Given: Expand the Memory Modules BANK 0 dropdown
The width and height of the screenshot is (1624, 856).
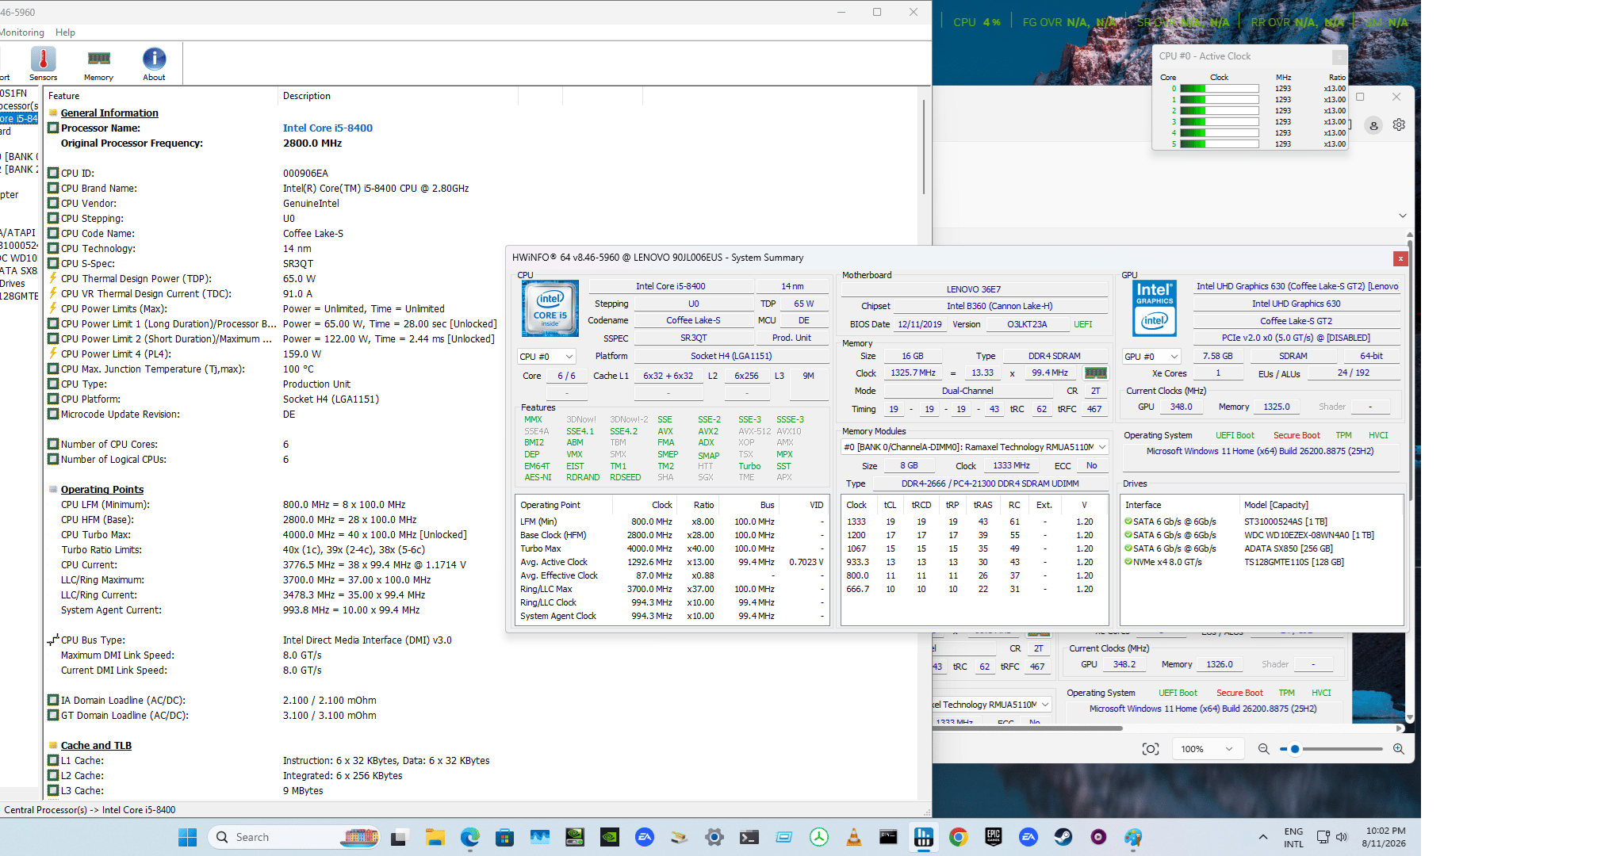Looking at the screenshot, I should coord(975,447).
